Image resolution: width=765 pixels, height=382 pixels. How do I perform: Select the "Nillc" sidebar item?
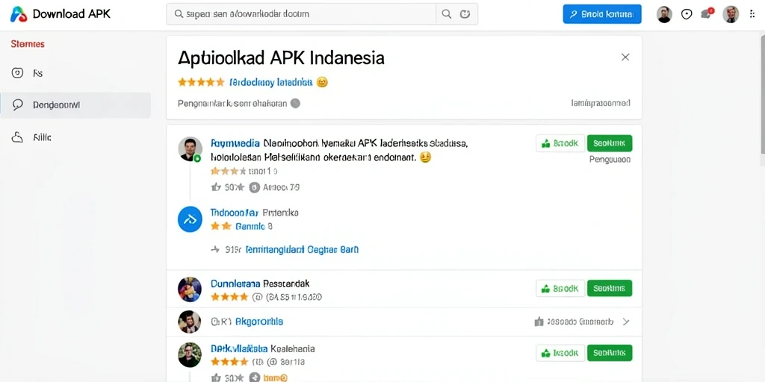75,138
